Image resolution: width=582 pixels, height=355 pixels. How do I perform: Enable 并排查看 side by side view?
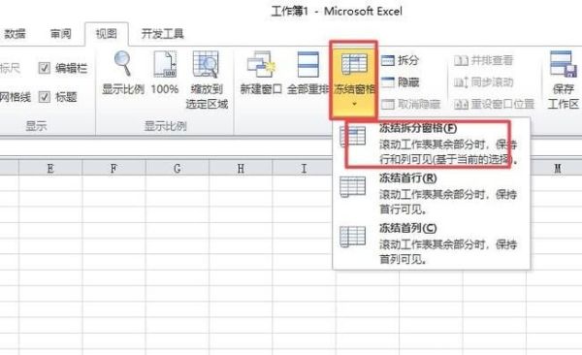[483, 60]
